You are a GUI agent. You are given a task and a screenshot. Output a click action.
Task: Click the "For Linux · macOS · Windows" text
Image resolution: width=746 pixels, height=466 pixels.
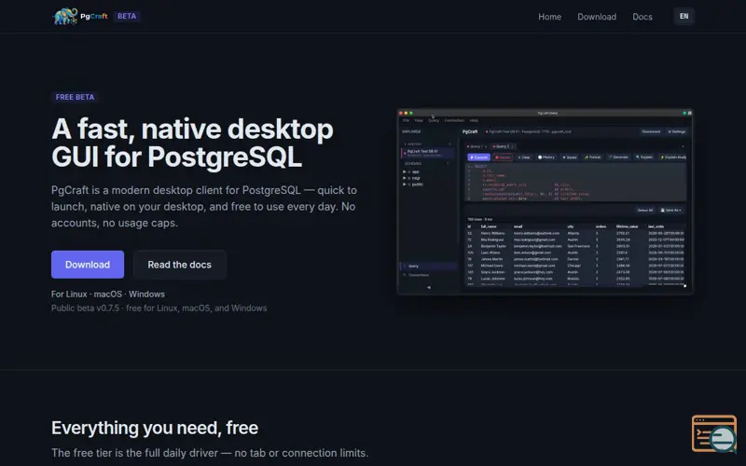pos(108,294)
